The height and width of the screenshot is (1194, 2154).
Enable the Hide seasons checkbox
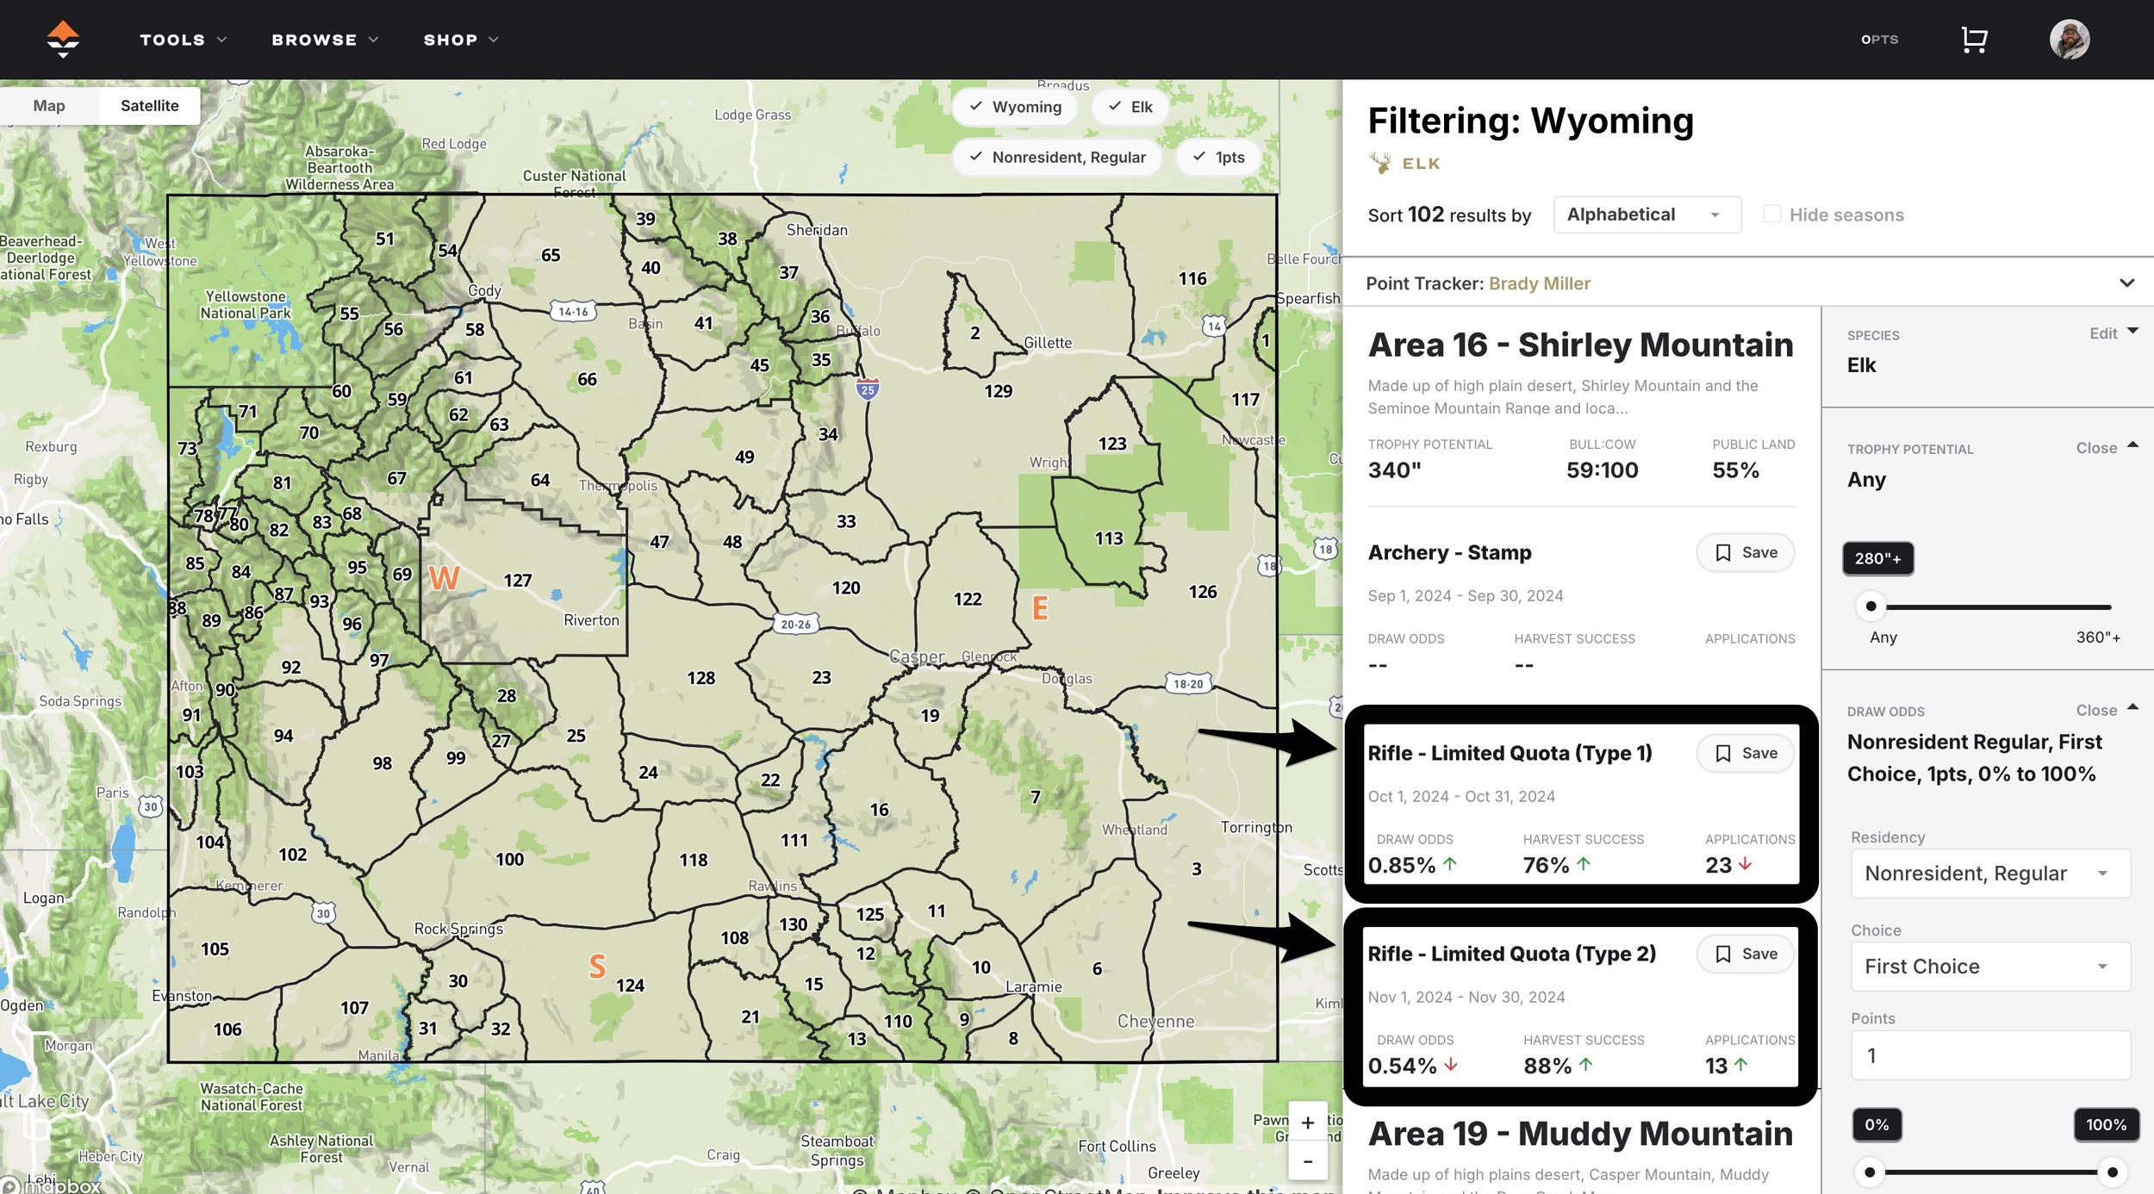tap(1772, 214)
